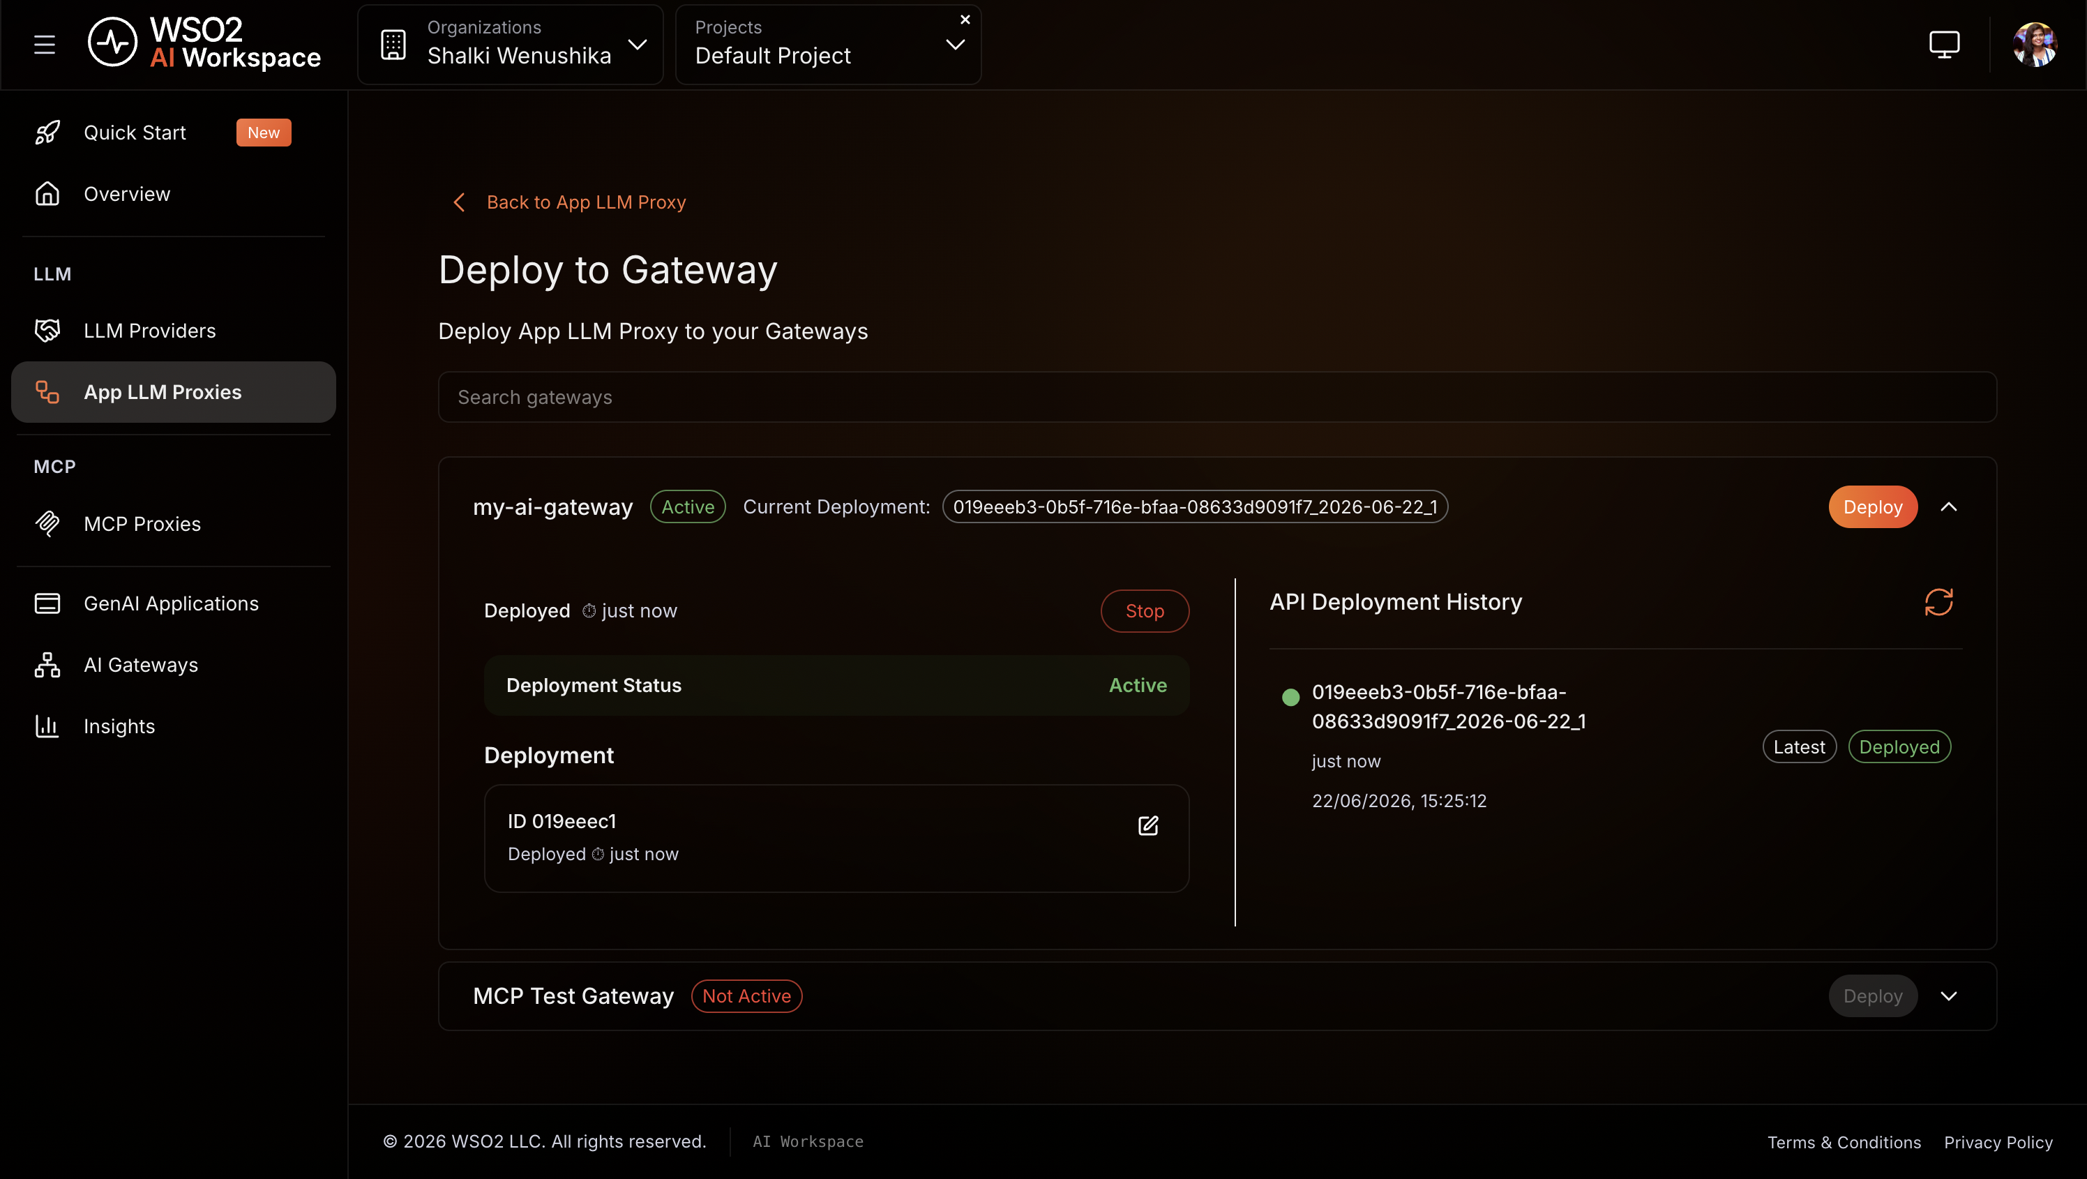Click the LLM Providers handshake icon
The width and height of the screenshot is (2087, 1179).
48,331
